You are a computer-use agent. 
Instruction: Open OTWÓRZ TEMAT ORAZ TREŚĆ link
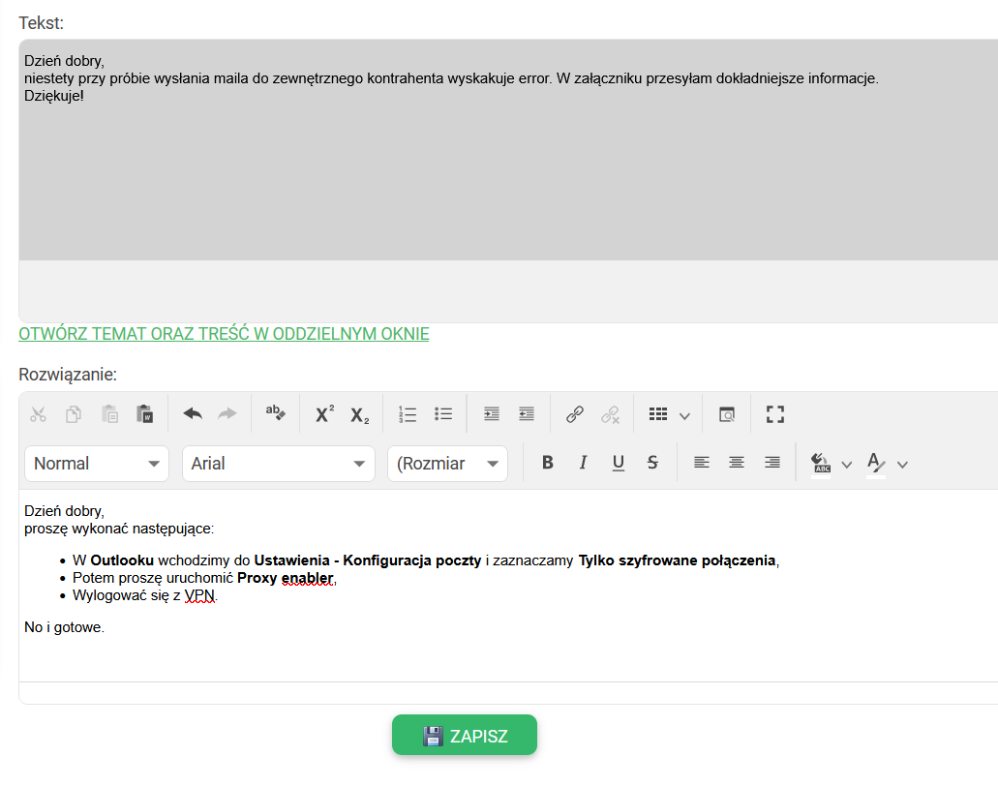(x=224, y=334)
